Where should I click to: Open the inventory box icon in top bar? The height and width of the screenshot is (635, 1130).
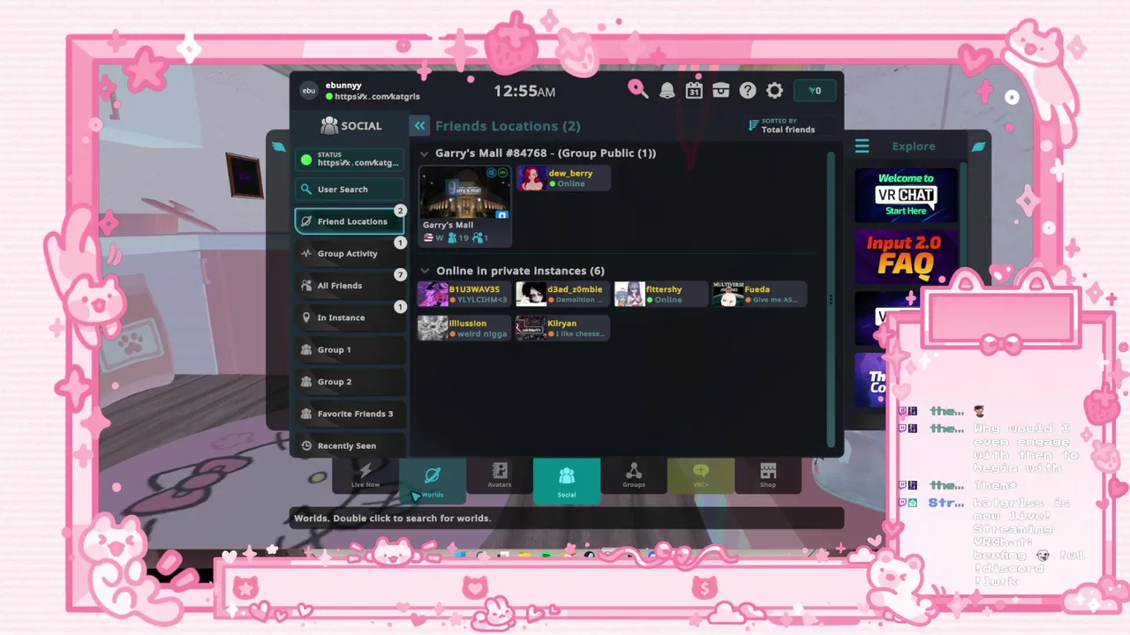point(721,90)
